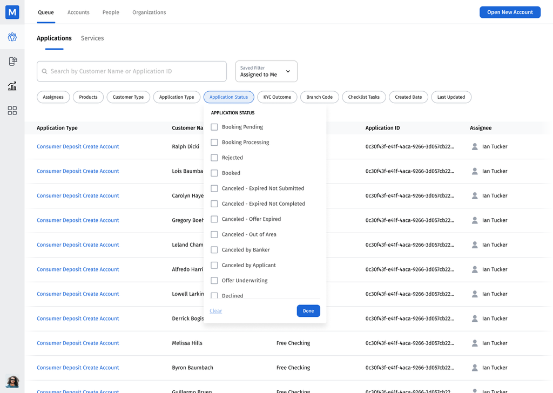
Task: Open the Created Date filter
Action: [x=408, y=97]
